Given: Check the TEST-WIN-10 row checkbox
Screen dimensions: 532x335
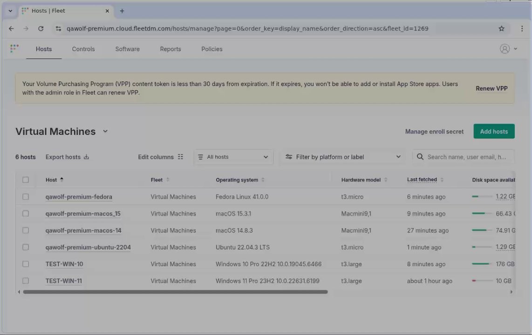Looking at the screenshot, I should click(x=26, y=264).
